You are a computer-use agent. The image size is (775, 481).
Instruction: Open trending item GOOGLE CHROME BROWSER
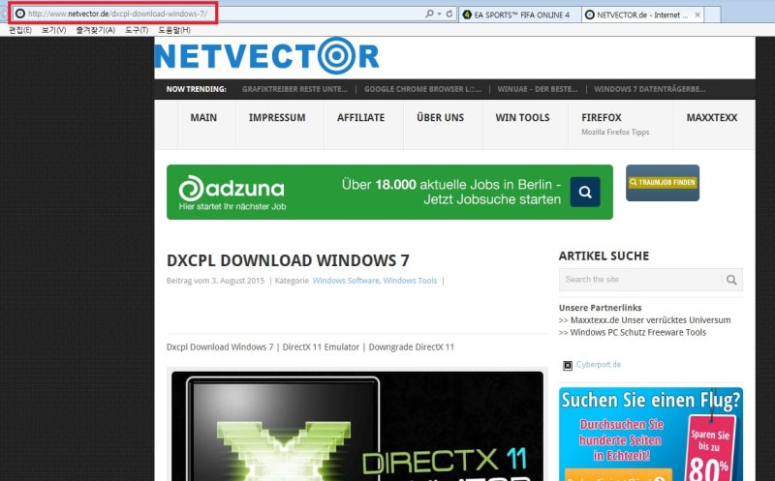click(422, 89)
